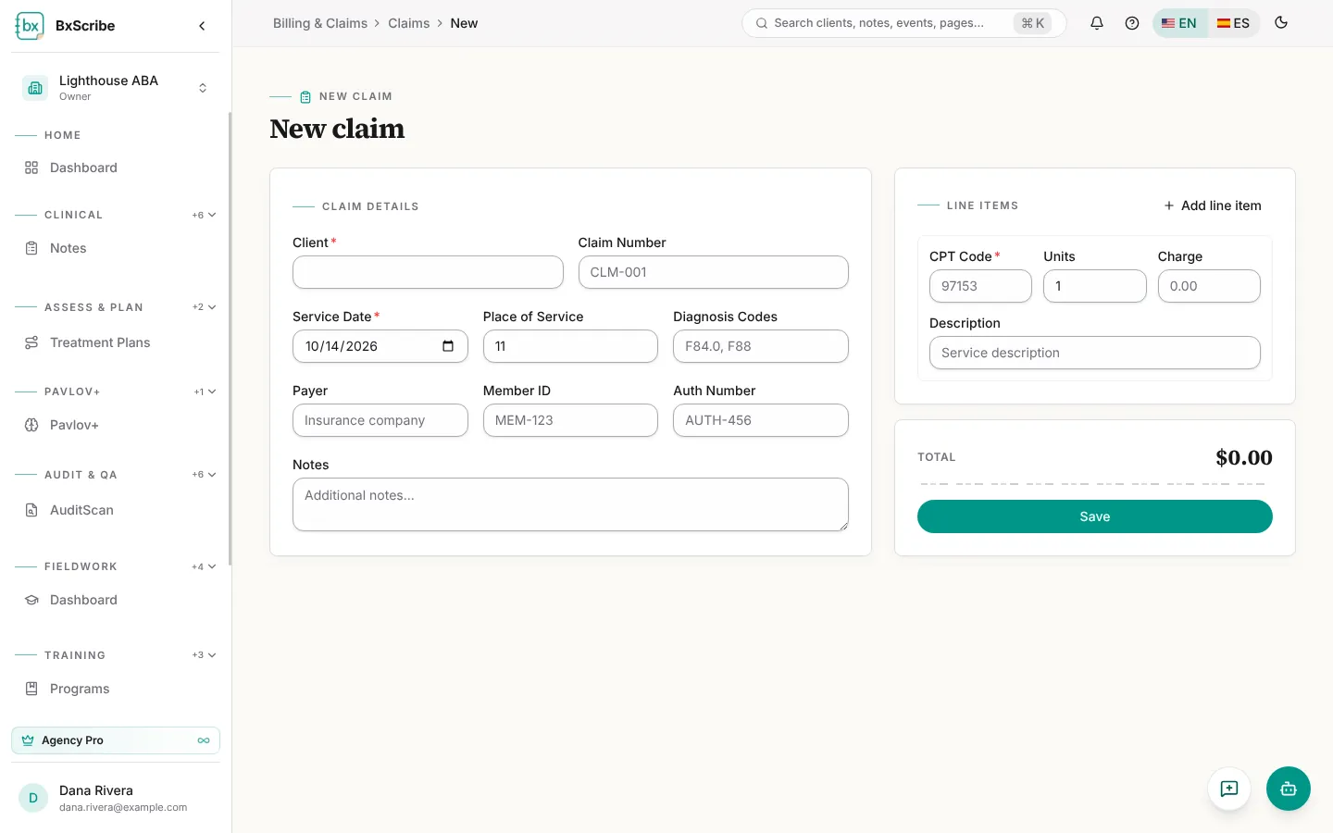Image resolution: width=1333 pixels, height=833 pixels.
Task: Collapse the sidebar with the chevron arrow
Action: [202, 26]
